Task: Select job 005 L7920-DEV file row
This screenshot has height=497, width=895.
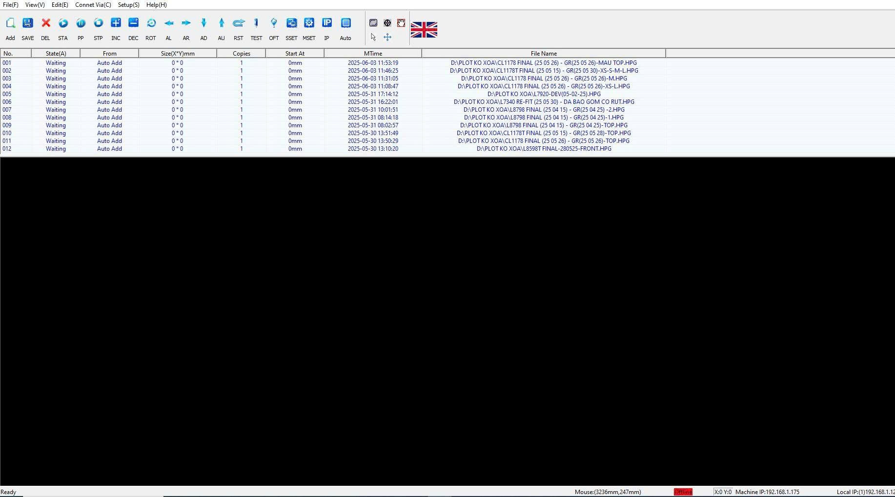Action: pos(544,94)
